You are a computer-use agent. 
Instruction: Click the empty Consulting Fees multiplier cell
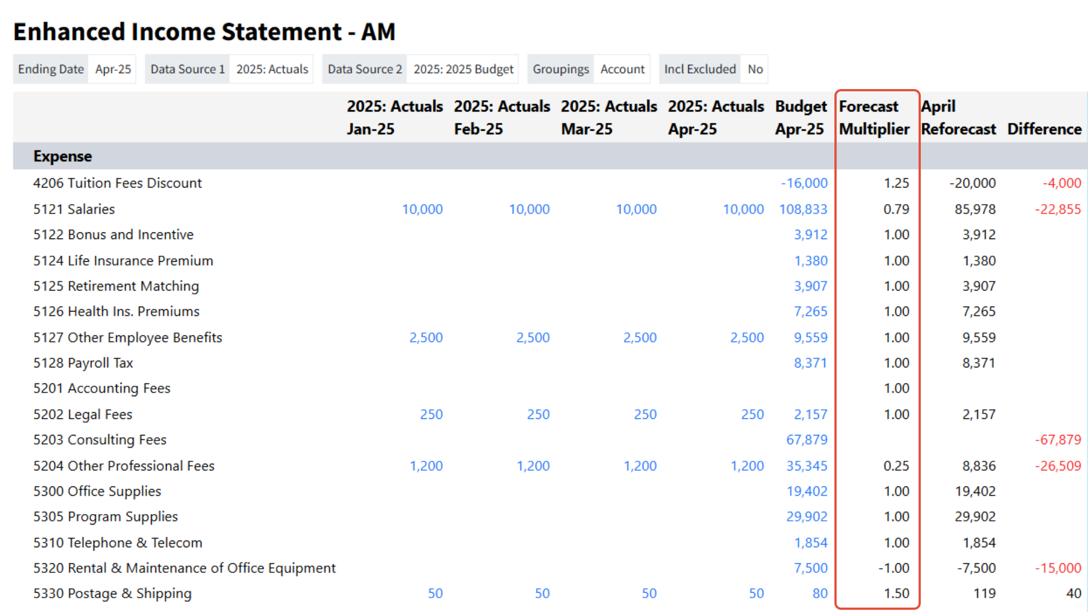(878, 440)
